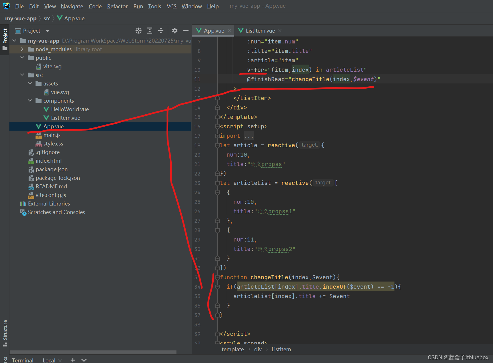Select style.css file in tree
This screenshot has width=493, height=363.
click(x=53, y=143)
